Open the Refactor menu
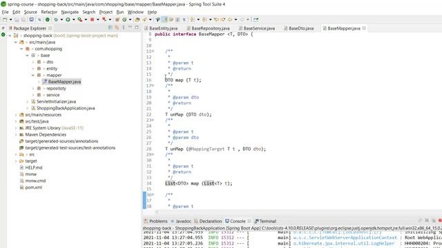 point(49,12)
